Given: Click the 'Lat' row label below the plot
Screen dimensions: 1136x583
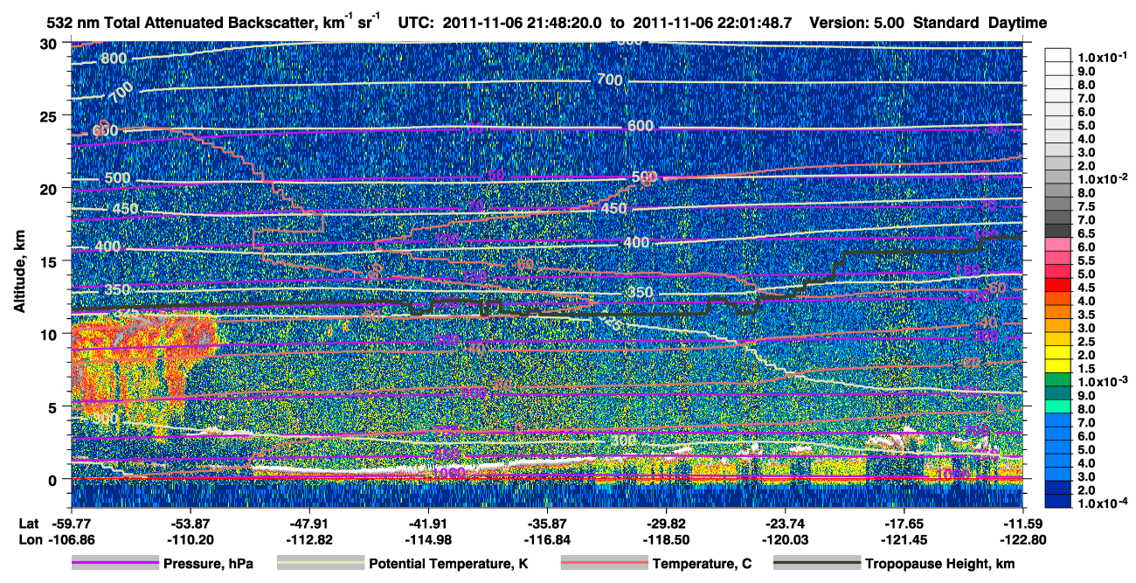Looking at the screenshot, I should (x=28, y=522).
